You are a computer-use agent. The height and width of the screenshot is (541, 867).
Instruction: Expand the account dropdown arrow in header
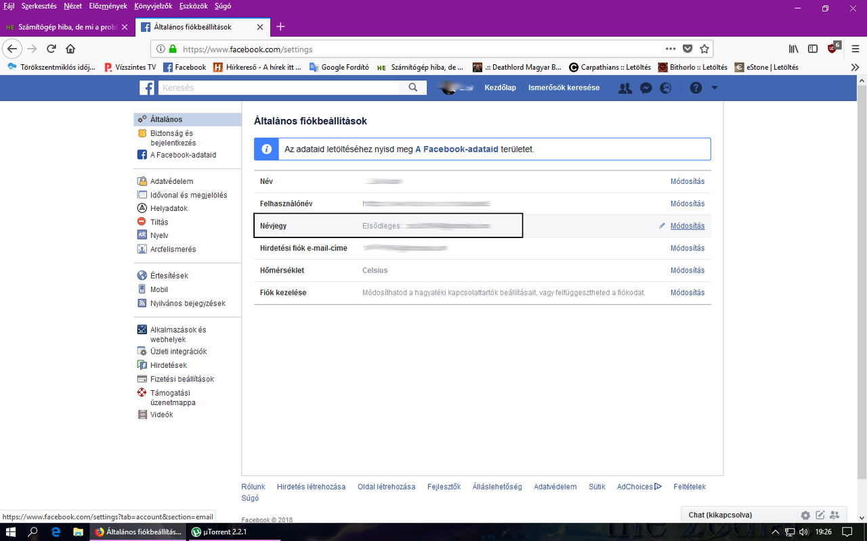point(714,88)
